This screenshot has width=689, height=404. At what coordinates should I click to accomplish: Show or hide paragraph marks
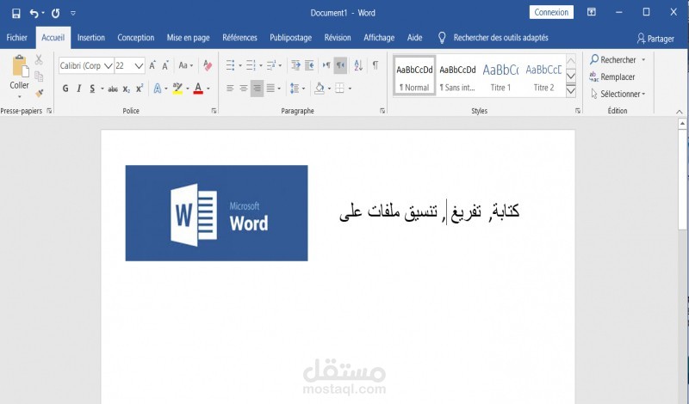point(376,65)
